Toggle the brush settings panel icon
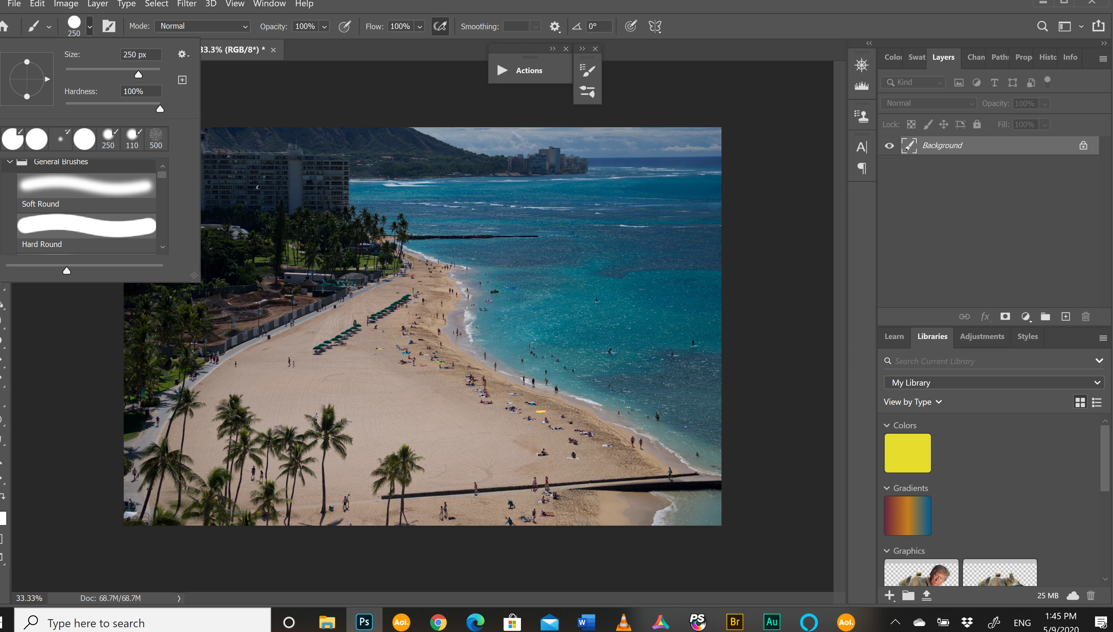This screenshot has width=1113, height=632. (x=108, y=27)
